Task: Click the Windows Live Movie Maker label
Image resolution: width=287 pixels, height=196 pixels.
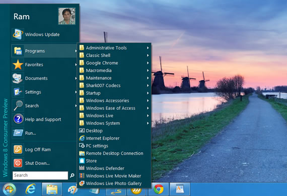Action: [113, 176]
